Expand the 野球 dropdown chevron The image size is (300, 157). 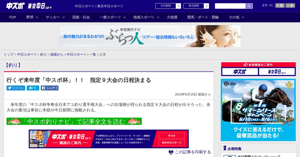(37, 17)
